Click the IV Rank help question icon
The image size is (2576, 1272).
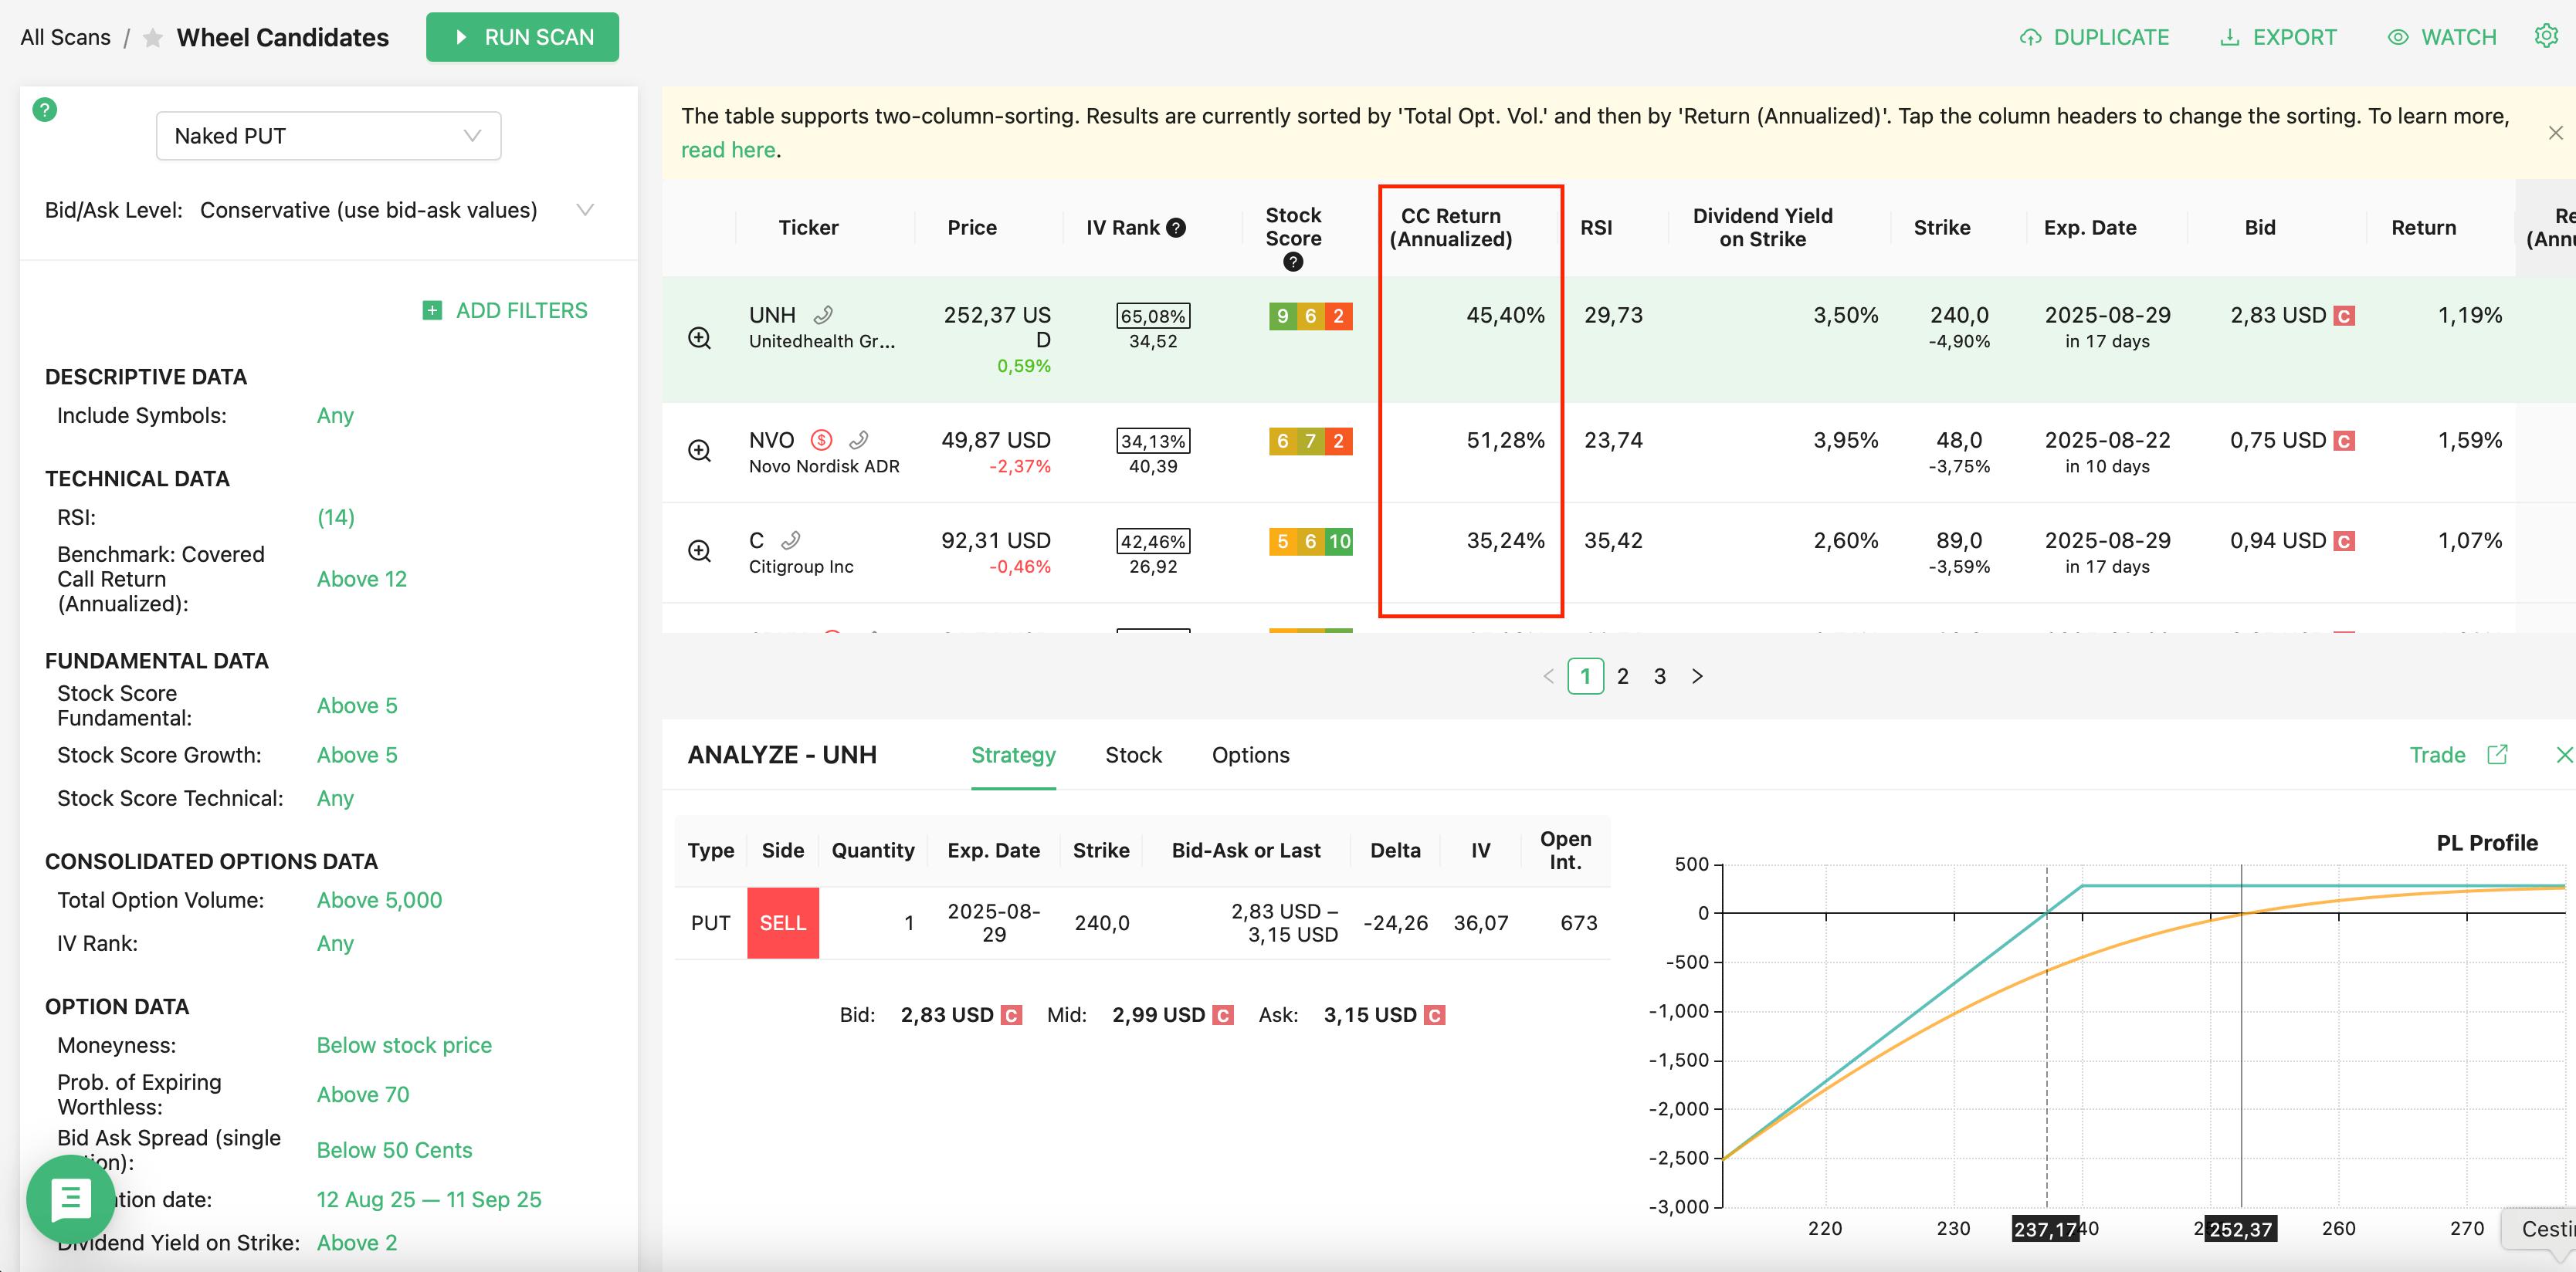pos(1177,228)
